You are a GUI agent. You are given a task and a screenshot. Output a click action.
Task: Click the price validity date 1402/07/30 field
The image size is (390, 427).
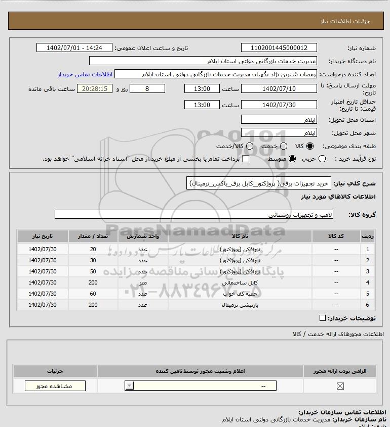coord(279,105)
